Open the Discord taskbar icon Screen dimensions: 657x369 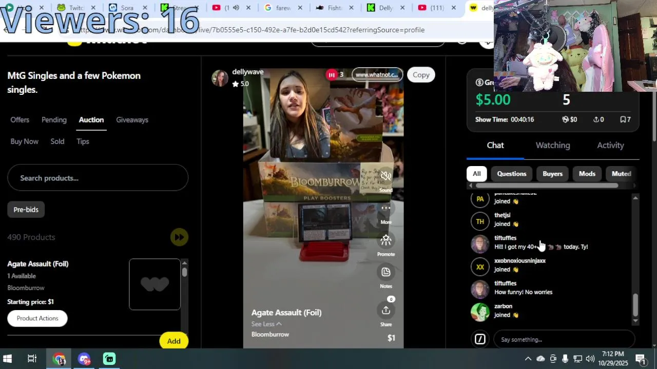pyautogui.click(x=84, y=359)
